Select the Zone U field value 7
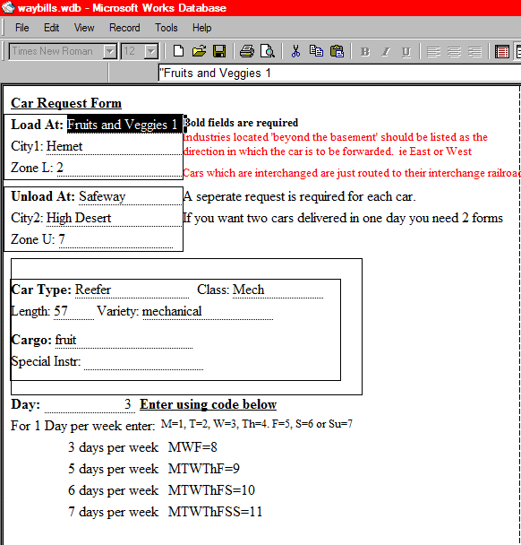This screenshot has height=545, width=521. click(115, 240)
